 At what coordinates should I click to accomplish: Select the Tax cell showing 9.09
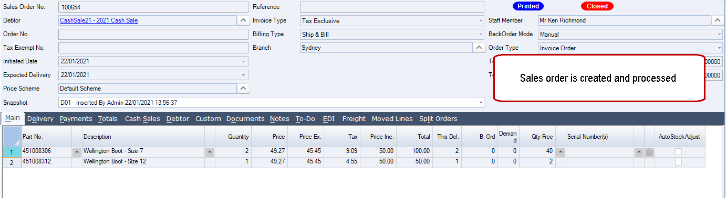pyautogui.click(x=342, y=152)
